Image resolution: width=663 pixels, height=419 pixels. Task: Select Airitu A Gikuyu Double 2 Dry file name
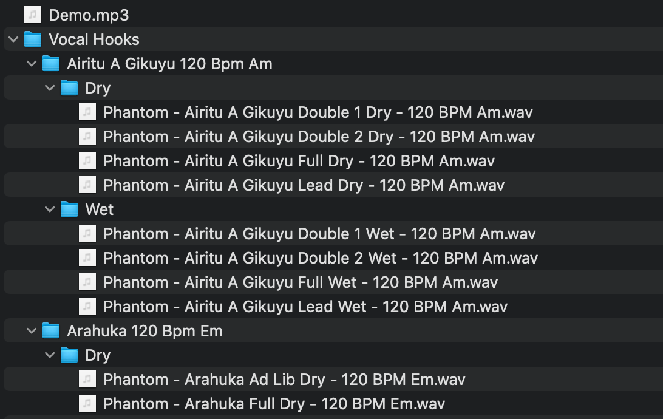[x=319, y=137]
